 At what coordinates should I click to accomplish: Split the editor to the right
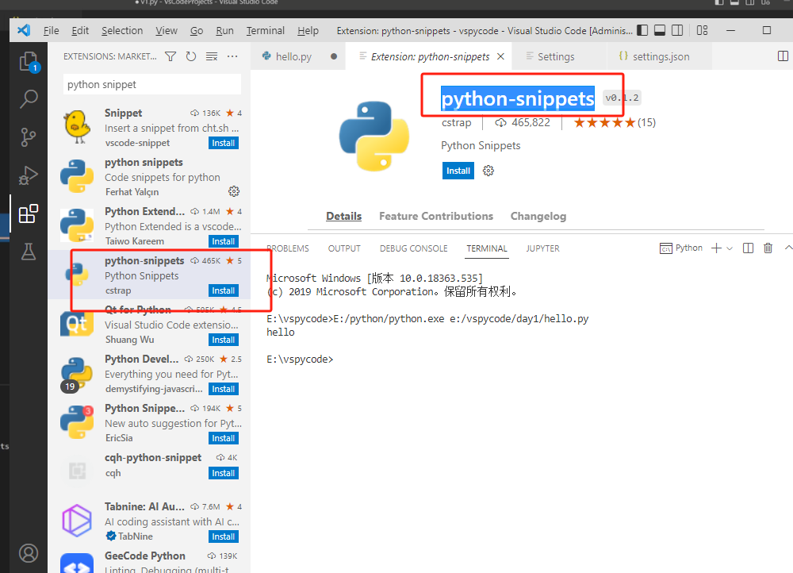(783, 56)
